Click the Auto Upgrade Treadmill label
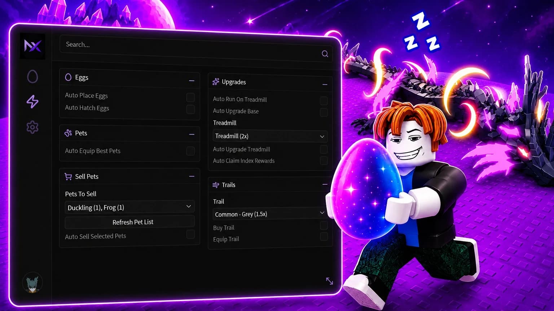The image size is (554, 311). pos(241,149)
